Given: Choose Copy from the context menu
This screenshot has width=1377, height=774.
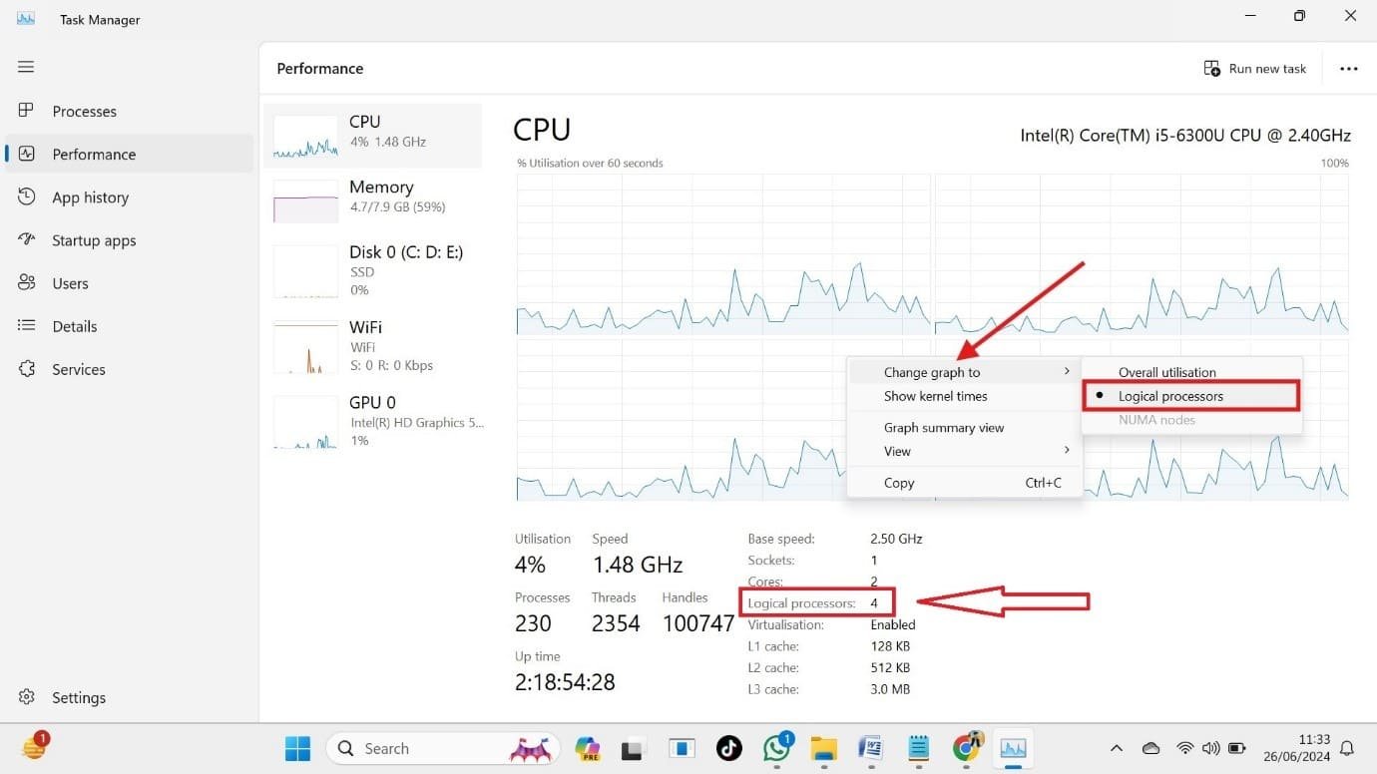Looking at the screenshot, I should coord(898,482).
